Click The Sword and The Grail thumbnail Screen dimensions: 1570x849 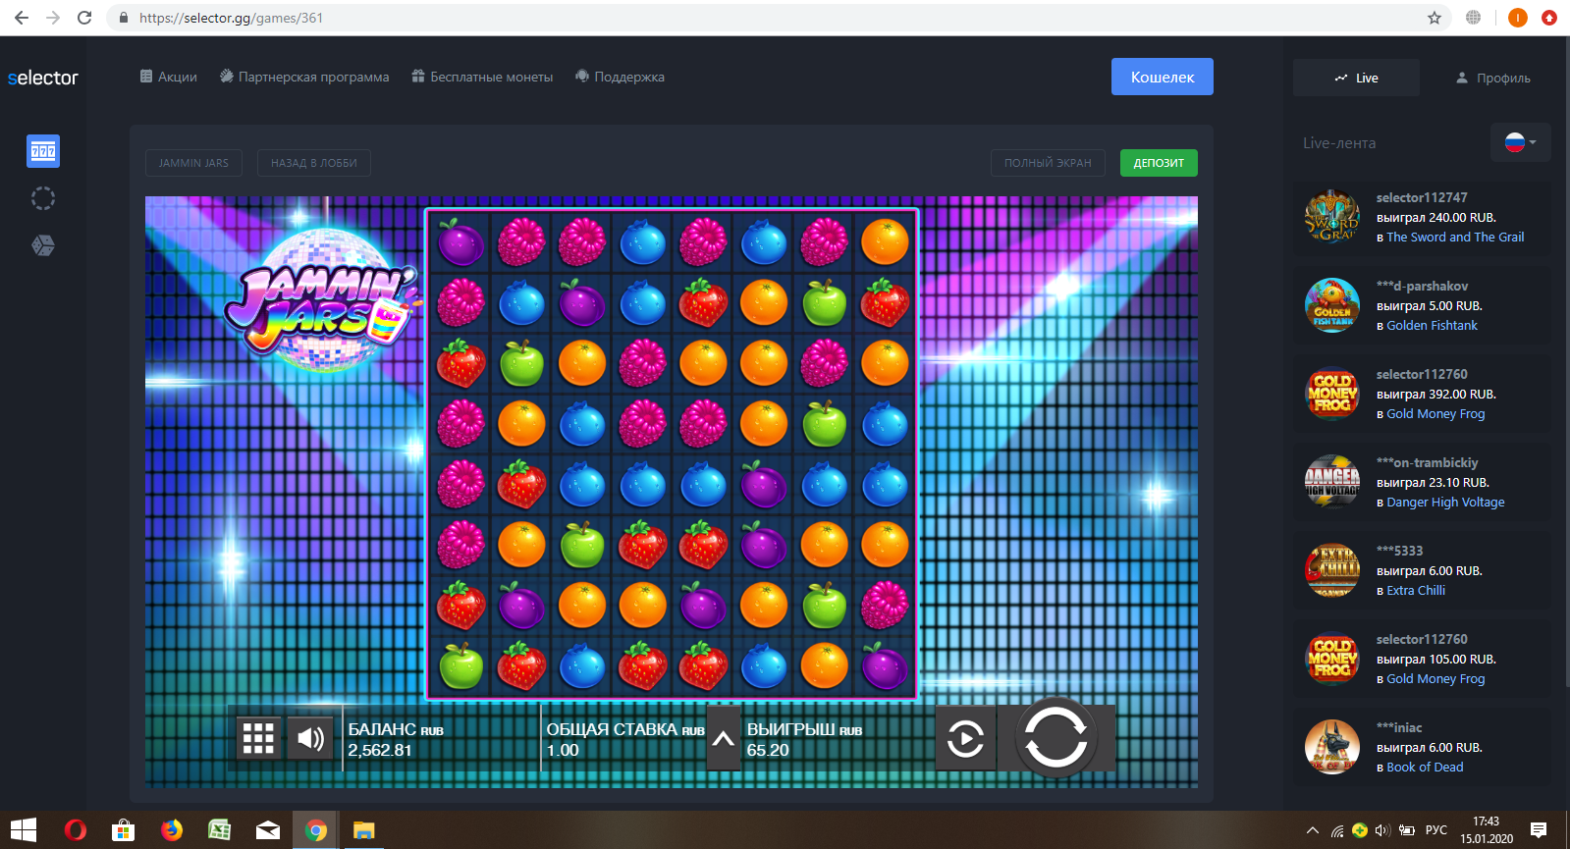1332,217
